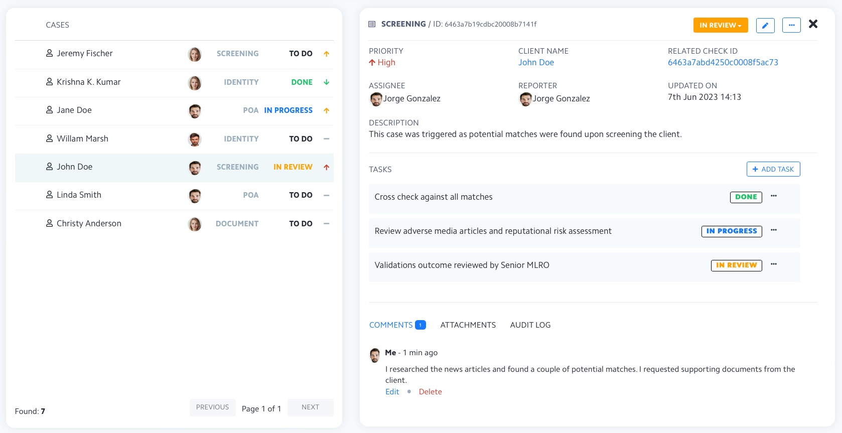Open the related check ID link
Viewport: 842px width, 433px height.
tap(723, 63)
